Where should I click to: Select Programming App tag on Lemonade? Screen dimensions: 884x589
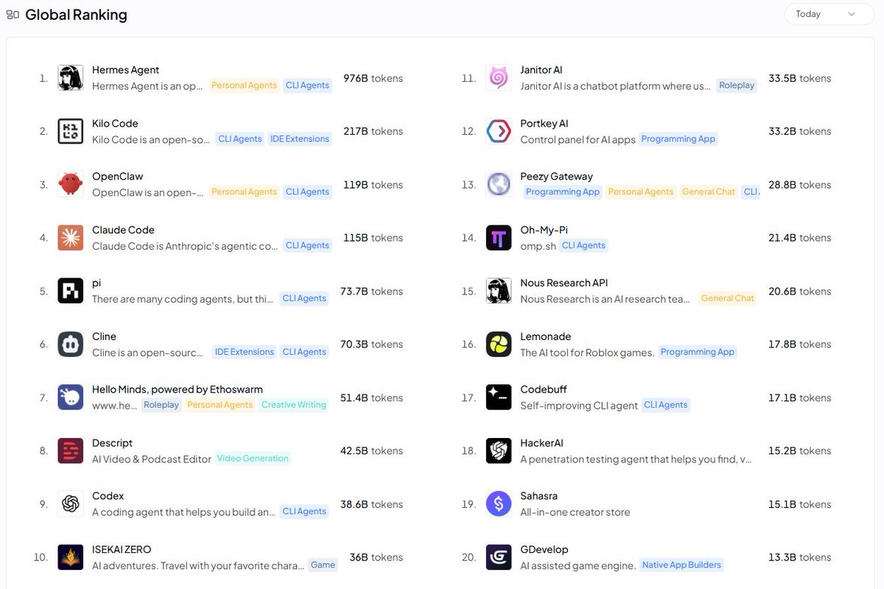click(x=698, y=352)
